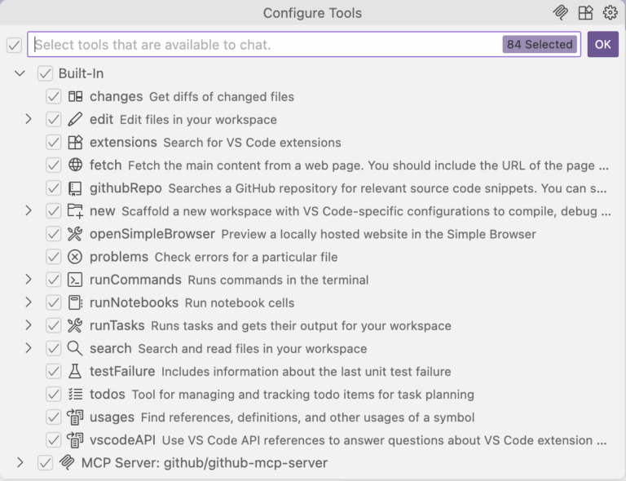The width and height of the screenshot is (626, 481).
Task: Collapse the Built-In section chevron
Action: pos(20,73)
